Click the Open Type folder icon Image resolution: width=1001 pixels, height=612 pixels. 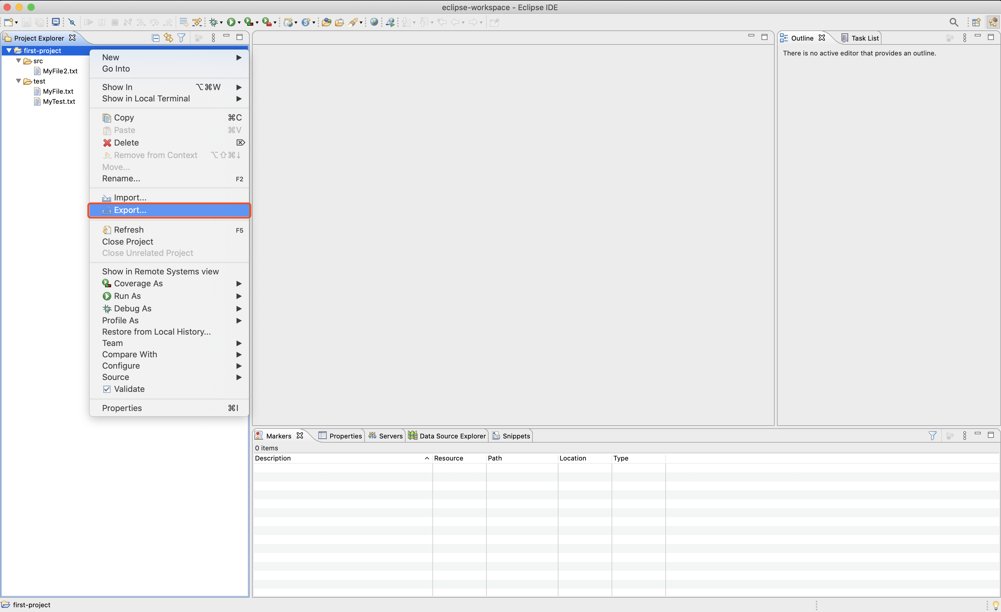[326, 22]
